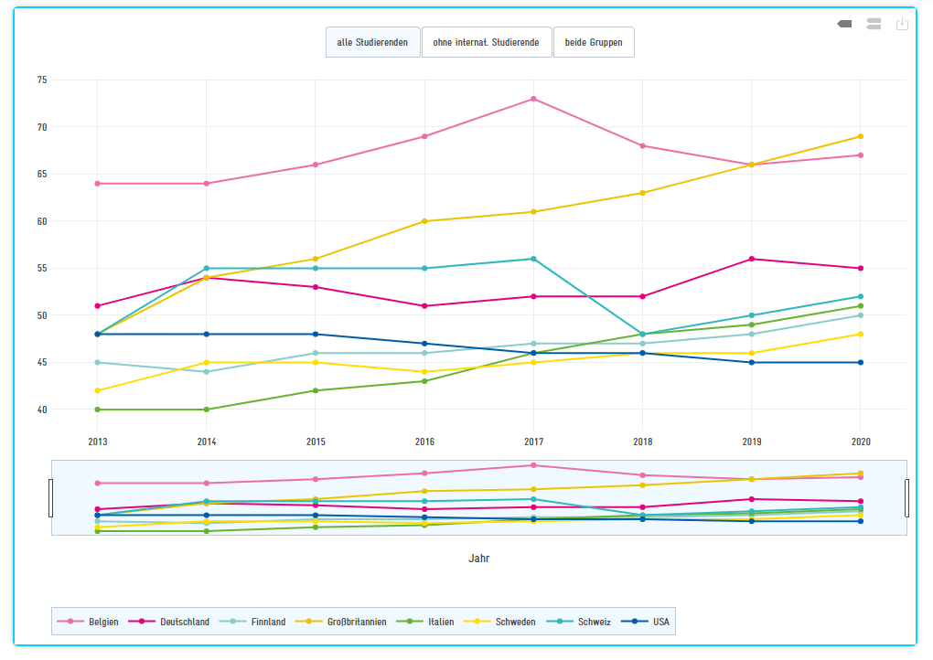
Task: Click the download chart icon
Action: click(x=902, y=24)
